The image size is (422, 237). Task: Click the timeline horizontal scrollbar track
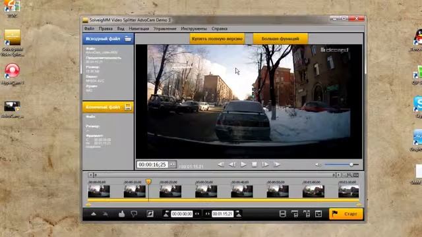point(214,175)
